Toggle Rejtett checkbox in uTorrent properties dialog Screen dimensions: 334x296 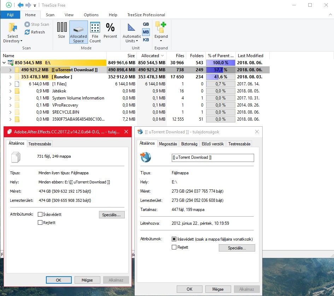pyautogui.click(x=174, y=247)
